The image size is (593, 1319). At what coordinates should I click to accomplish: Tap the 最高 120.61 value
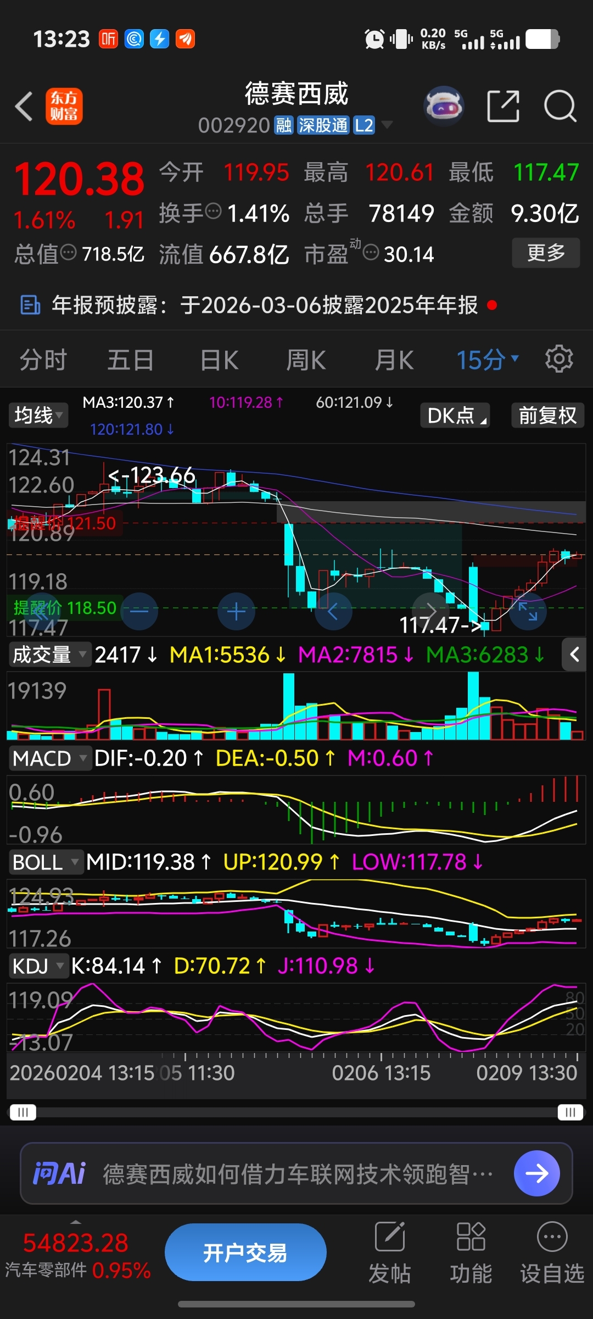[x=400, y=173]
